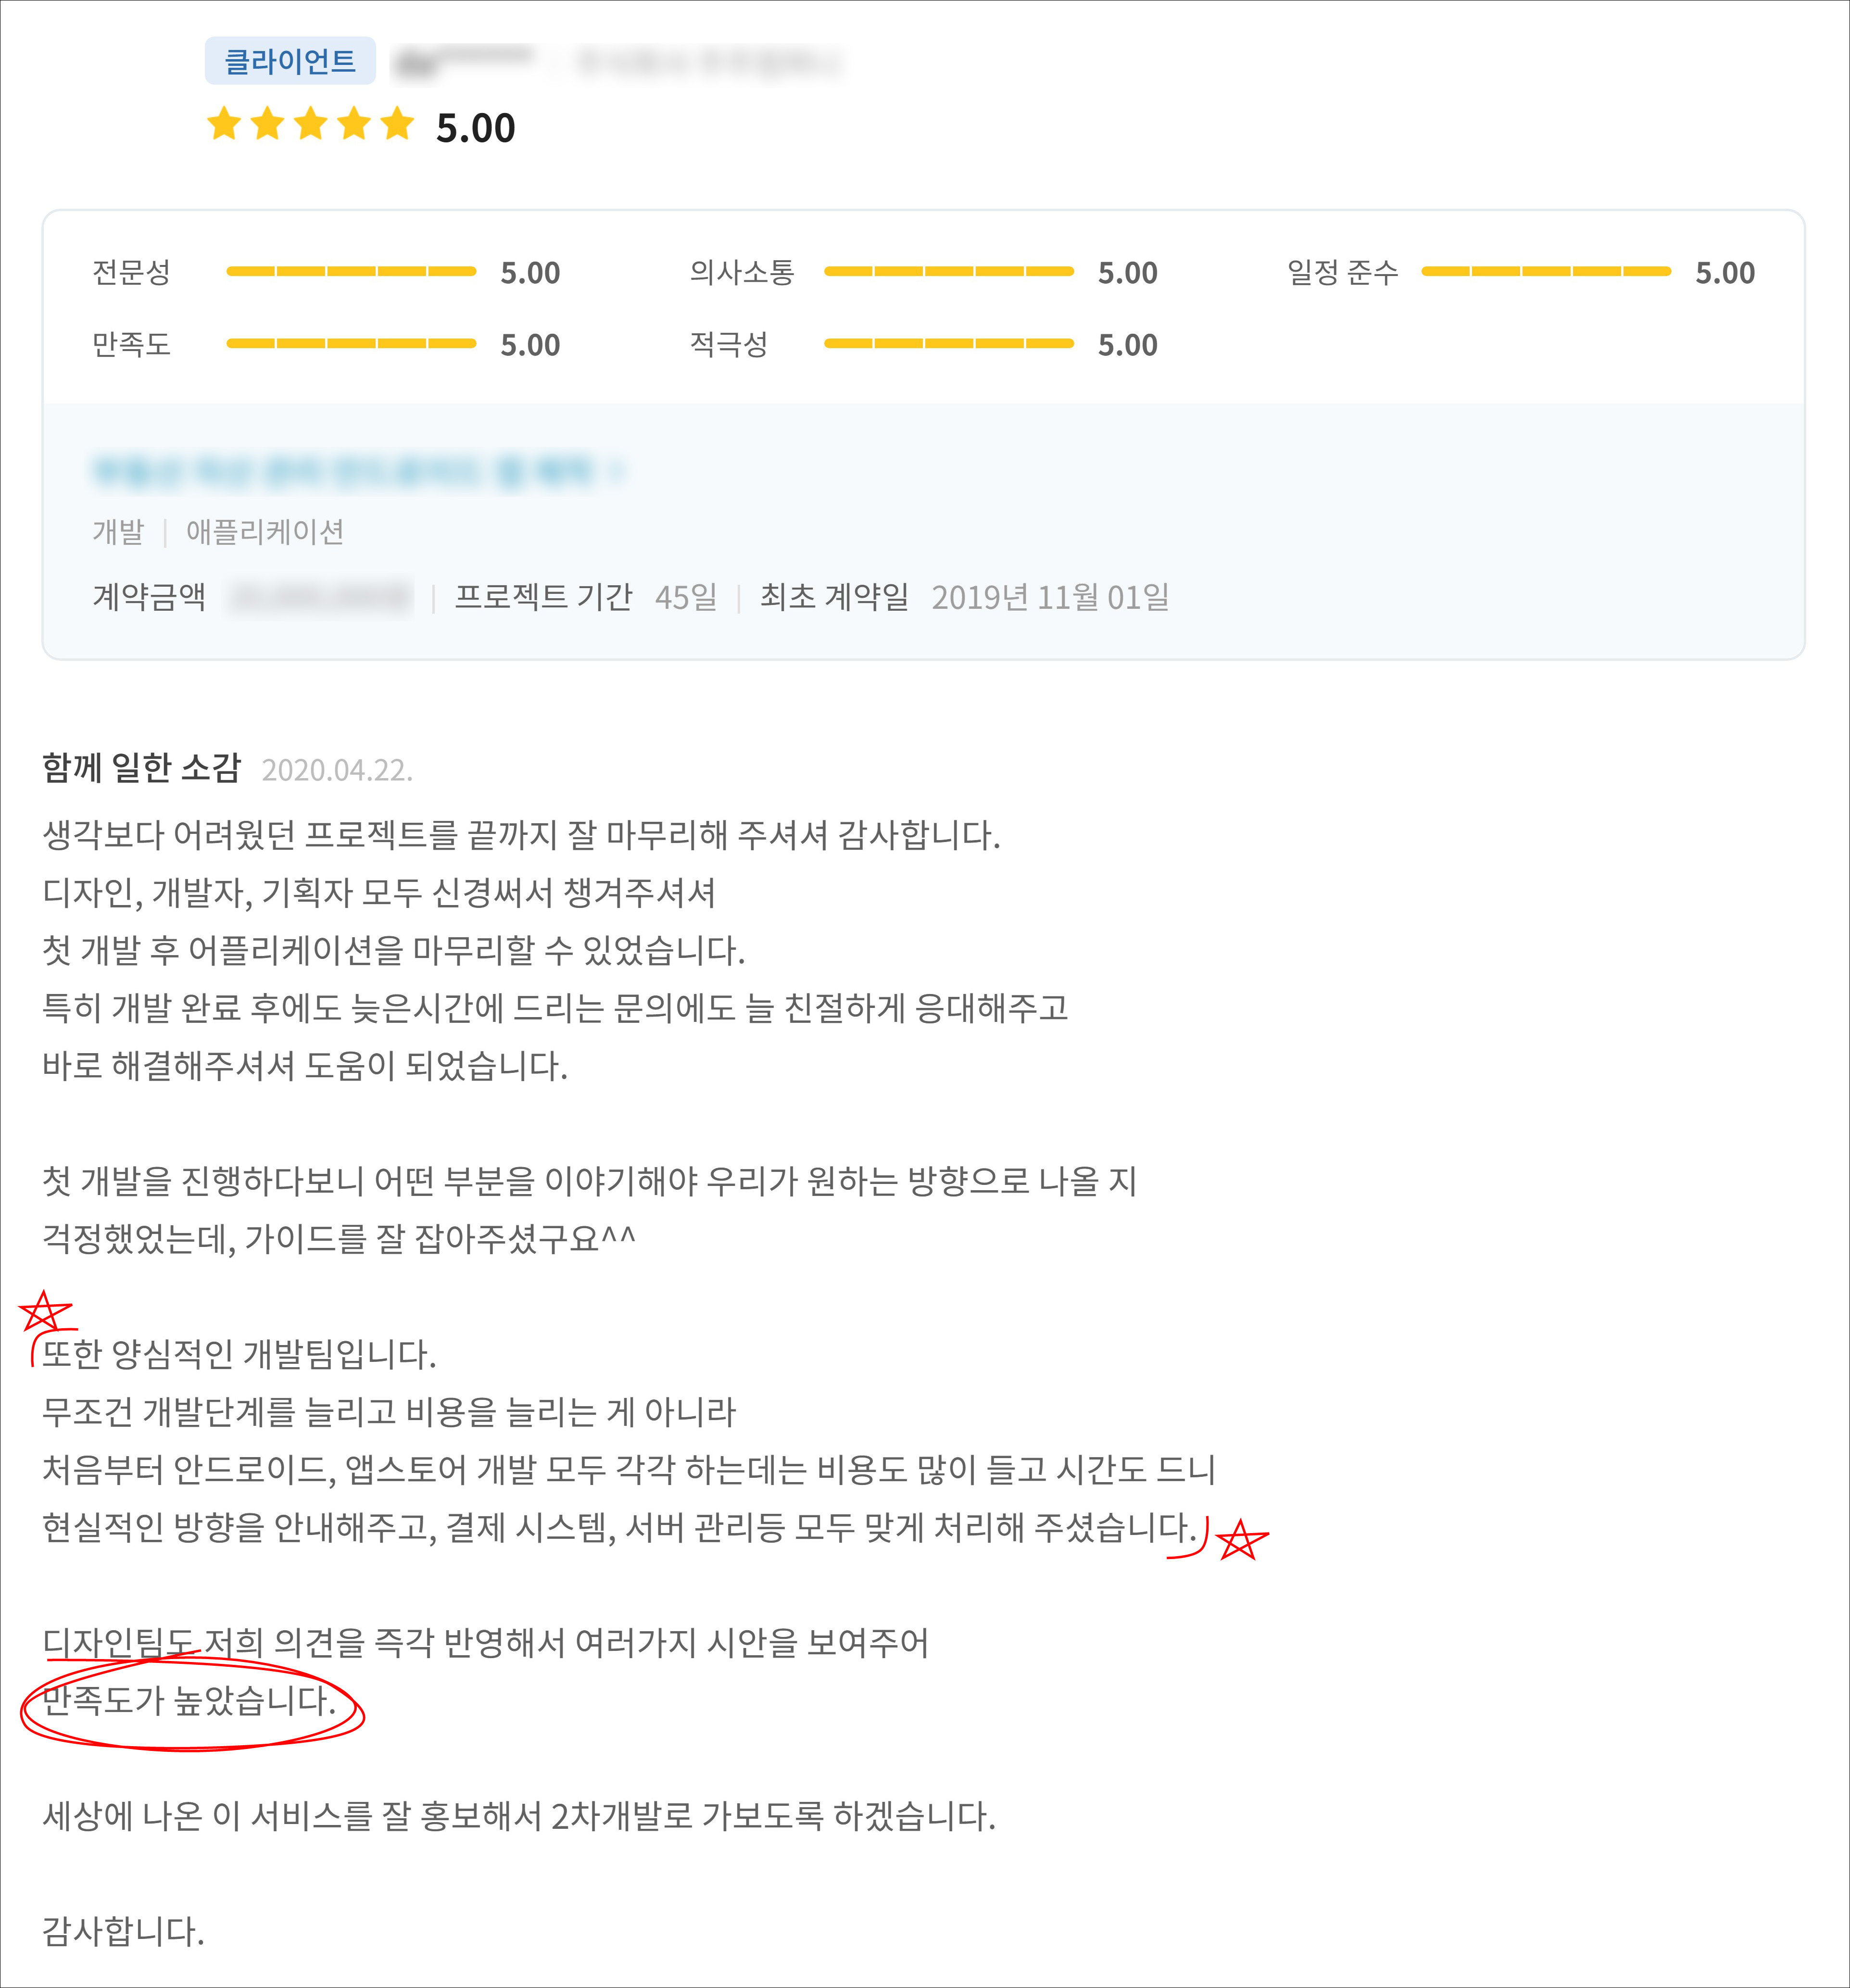Click the fifth yellow rating star
Screen dimensions: 1850x1988
(397, 124)
